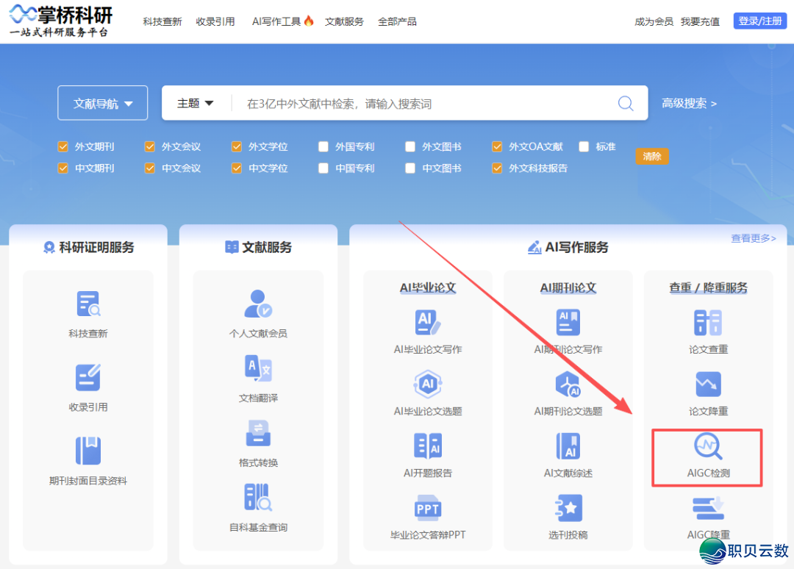Open the 论文查重 service

[707, 331]
